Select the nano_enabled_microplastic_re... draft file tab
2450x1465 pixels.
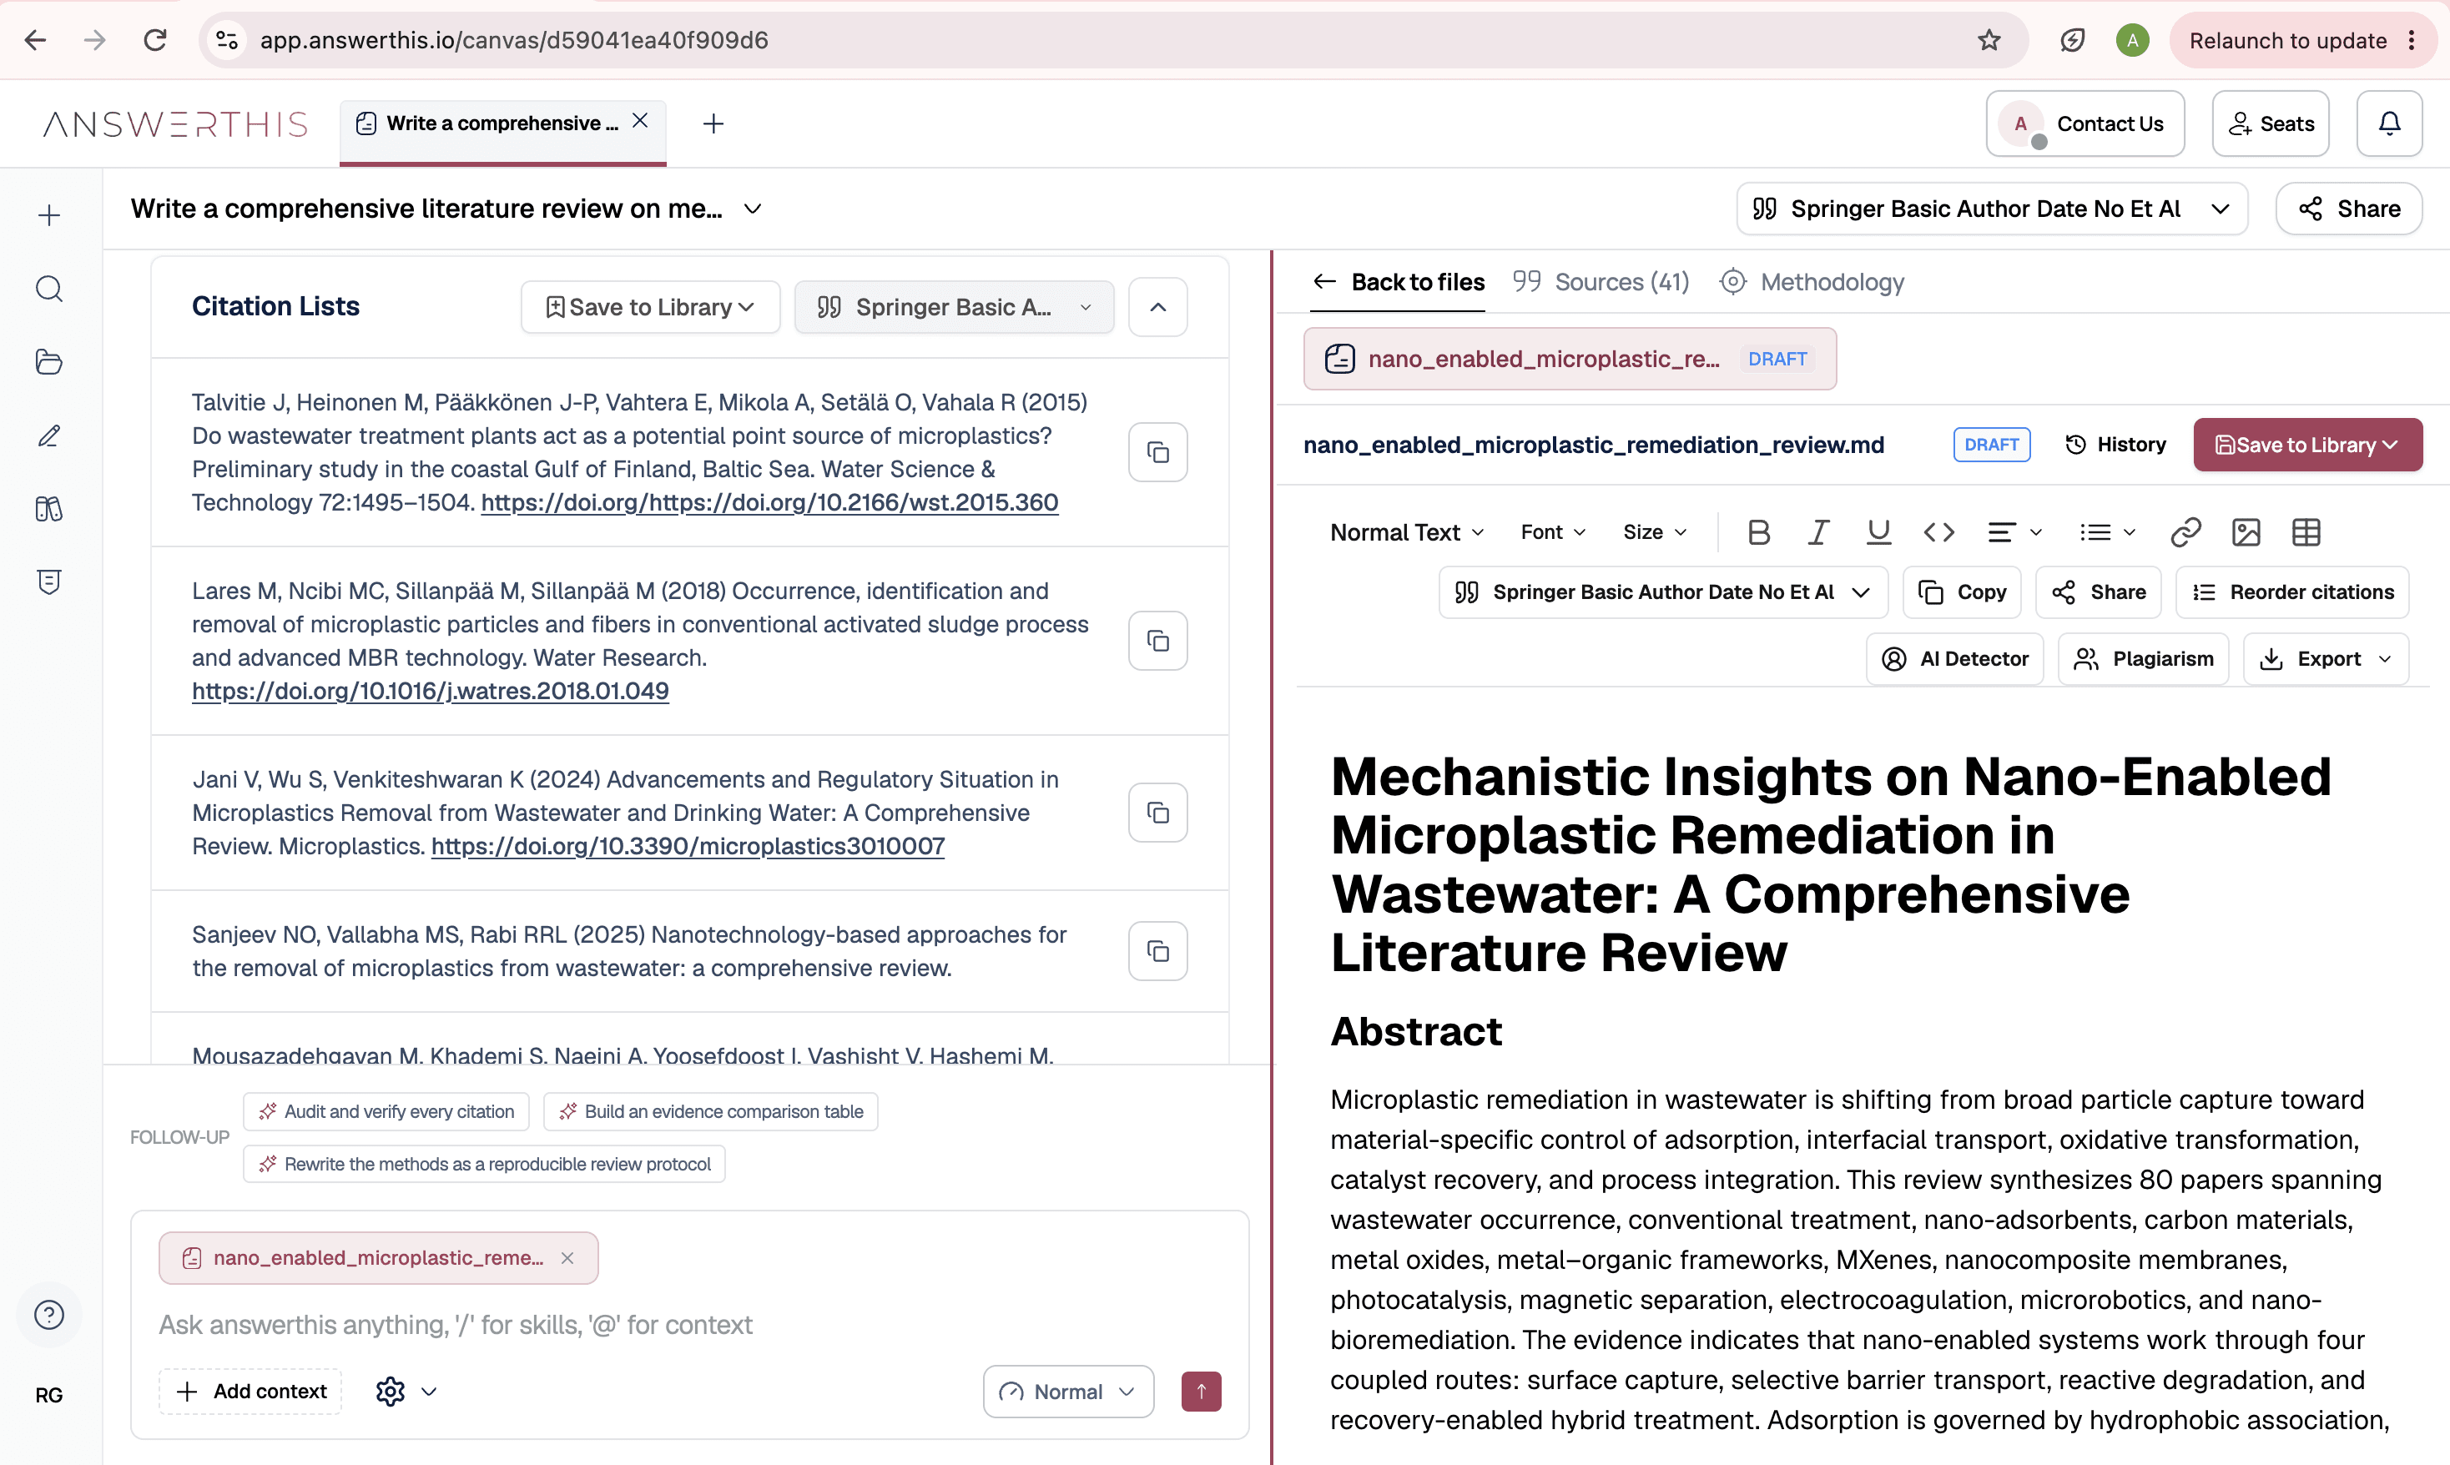point(1570,359)
